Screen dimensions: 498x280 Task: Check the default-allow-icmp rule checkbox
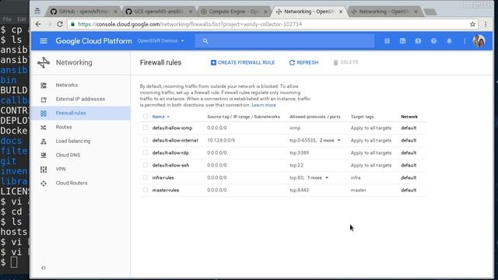point(146,128)
